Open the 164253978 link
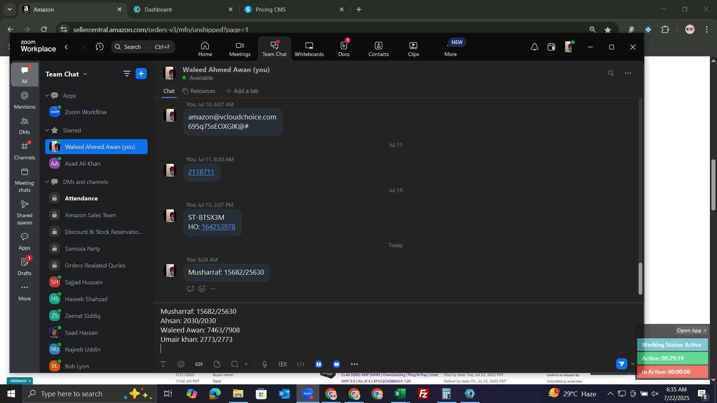717x403 pixels. (x=218, y=227)
